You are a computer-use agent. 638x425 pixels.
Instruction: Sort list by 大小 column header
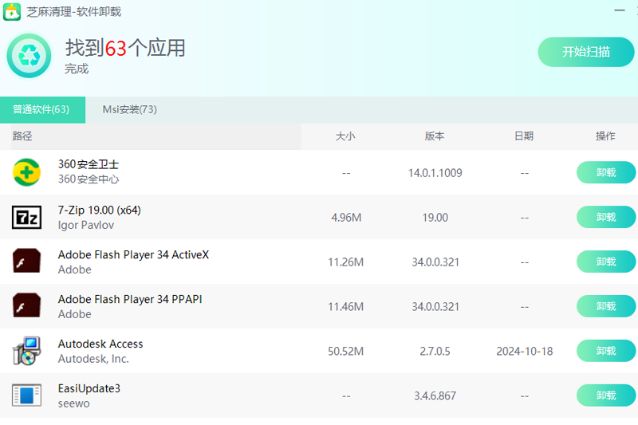tap(345, 136)
